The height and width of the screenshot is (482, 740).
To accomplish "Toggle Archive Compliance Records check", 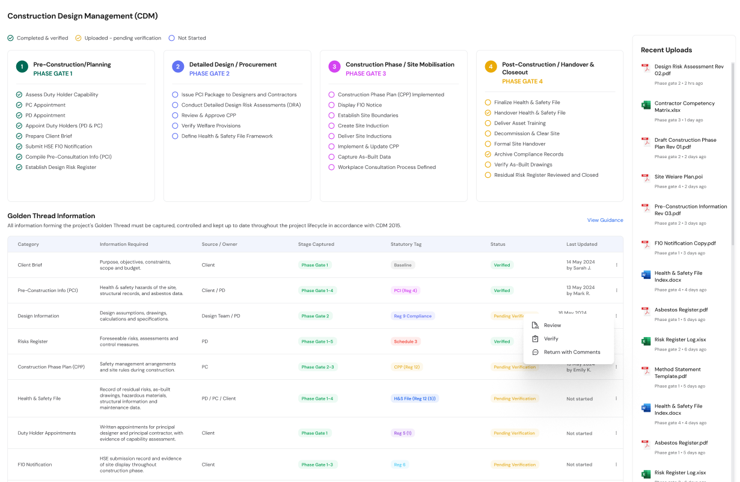I will pos(488,154).
